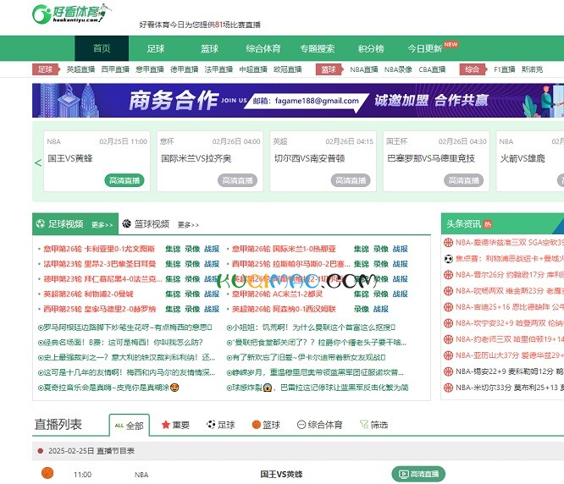Click the basketball icon beside 爱德华兹准三双 news
This screenshot has height=484, width=564.
(x=448, y=243)
